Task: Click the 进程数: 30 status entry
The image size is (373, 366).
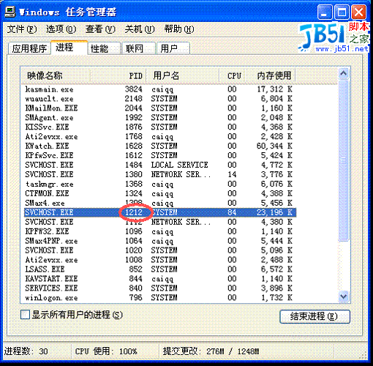Action: coord(26,351)
